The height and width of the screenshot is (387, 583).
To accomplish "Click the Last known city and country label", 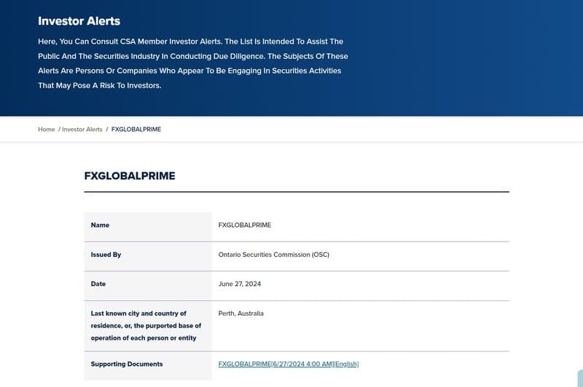I will (x=146, y=325).
